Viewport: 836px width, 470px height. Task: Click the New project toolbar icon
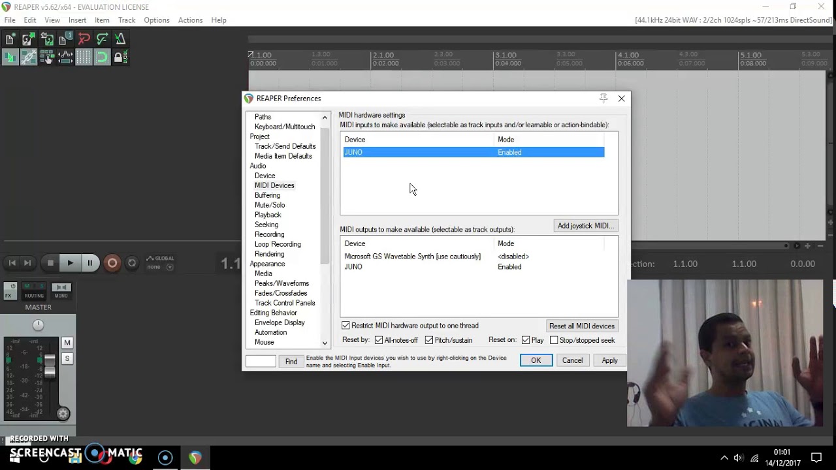pos(10,39)
